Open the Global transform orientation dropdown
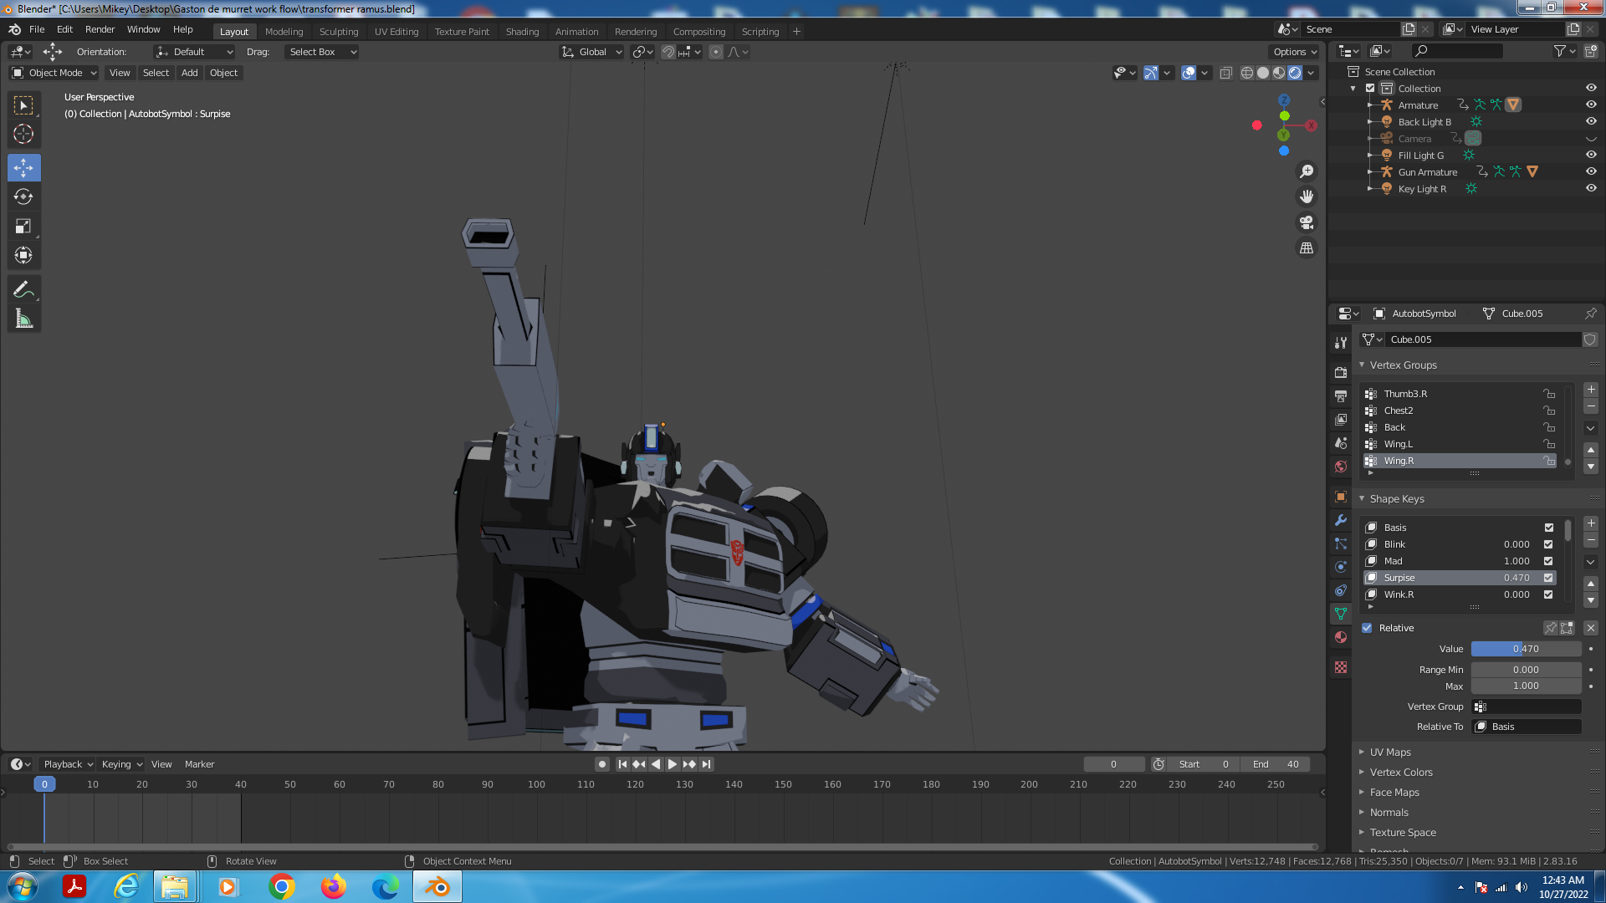 point(592,52)
